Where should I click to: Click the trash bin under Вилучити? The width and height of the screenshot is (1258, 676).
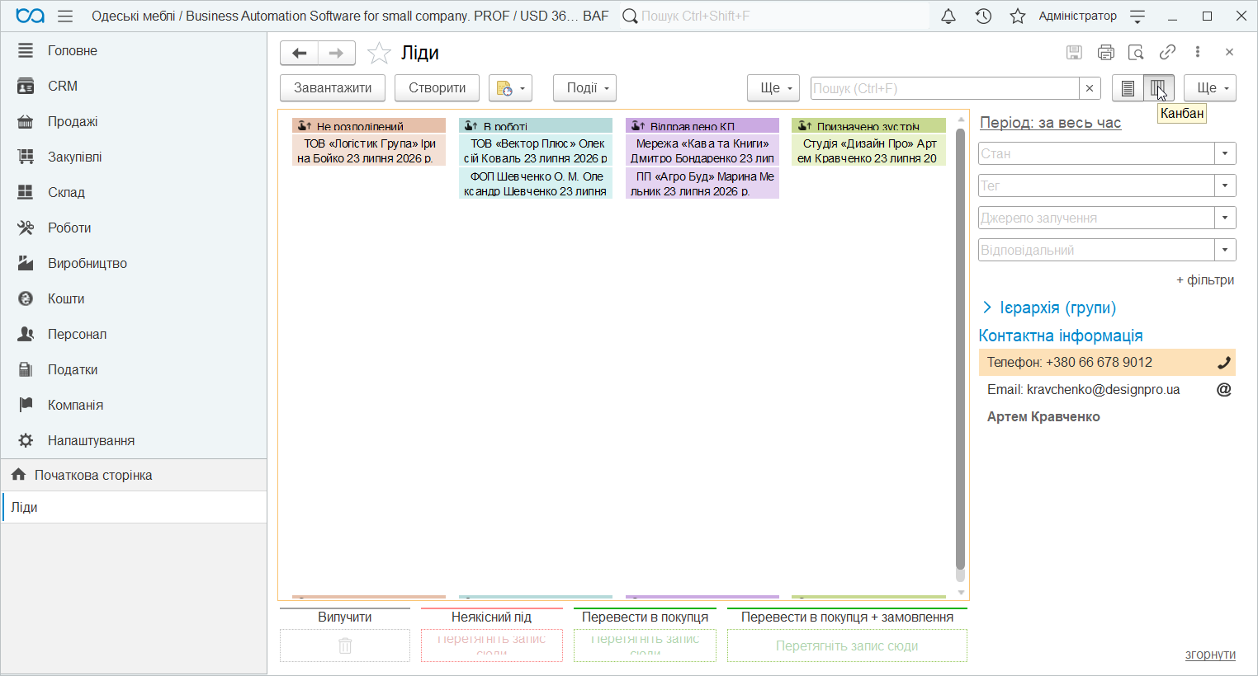pos(345,645)
